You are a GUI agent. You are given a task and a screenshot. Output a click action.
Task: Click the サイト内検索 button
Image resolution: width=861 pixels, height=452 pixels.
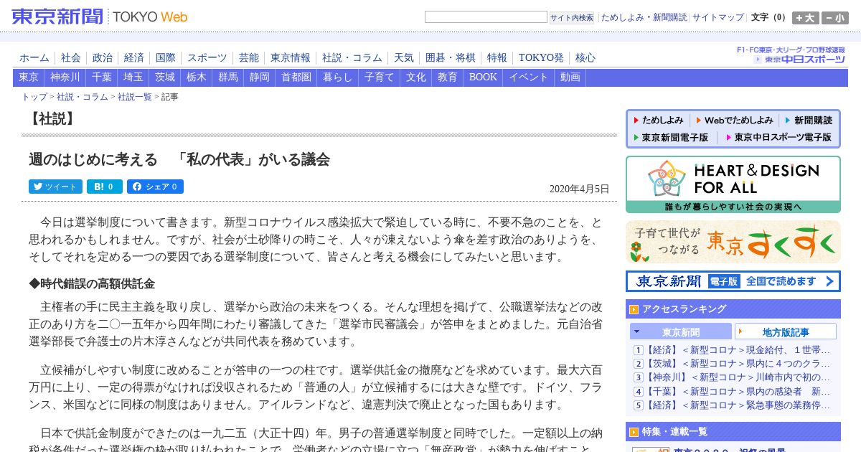[572, 17]
